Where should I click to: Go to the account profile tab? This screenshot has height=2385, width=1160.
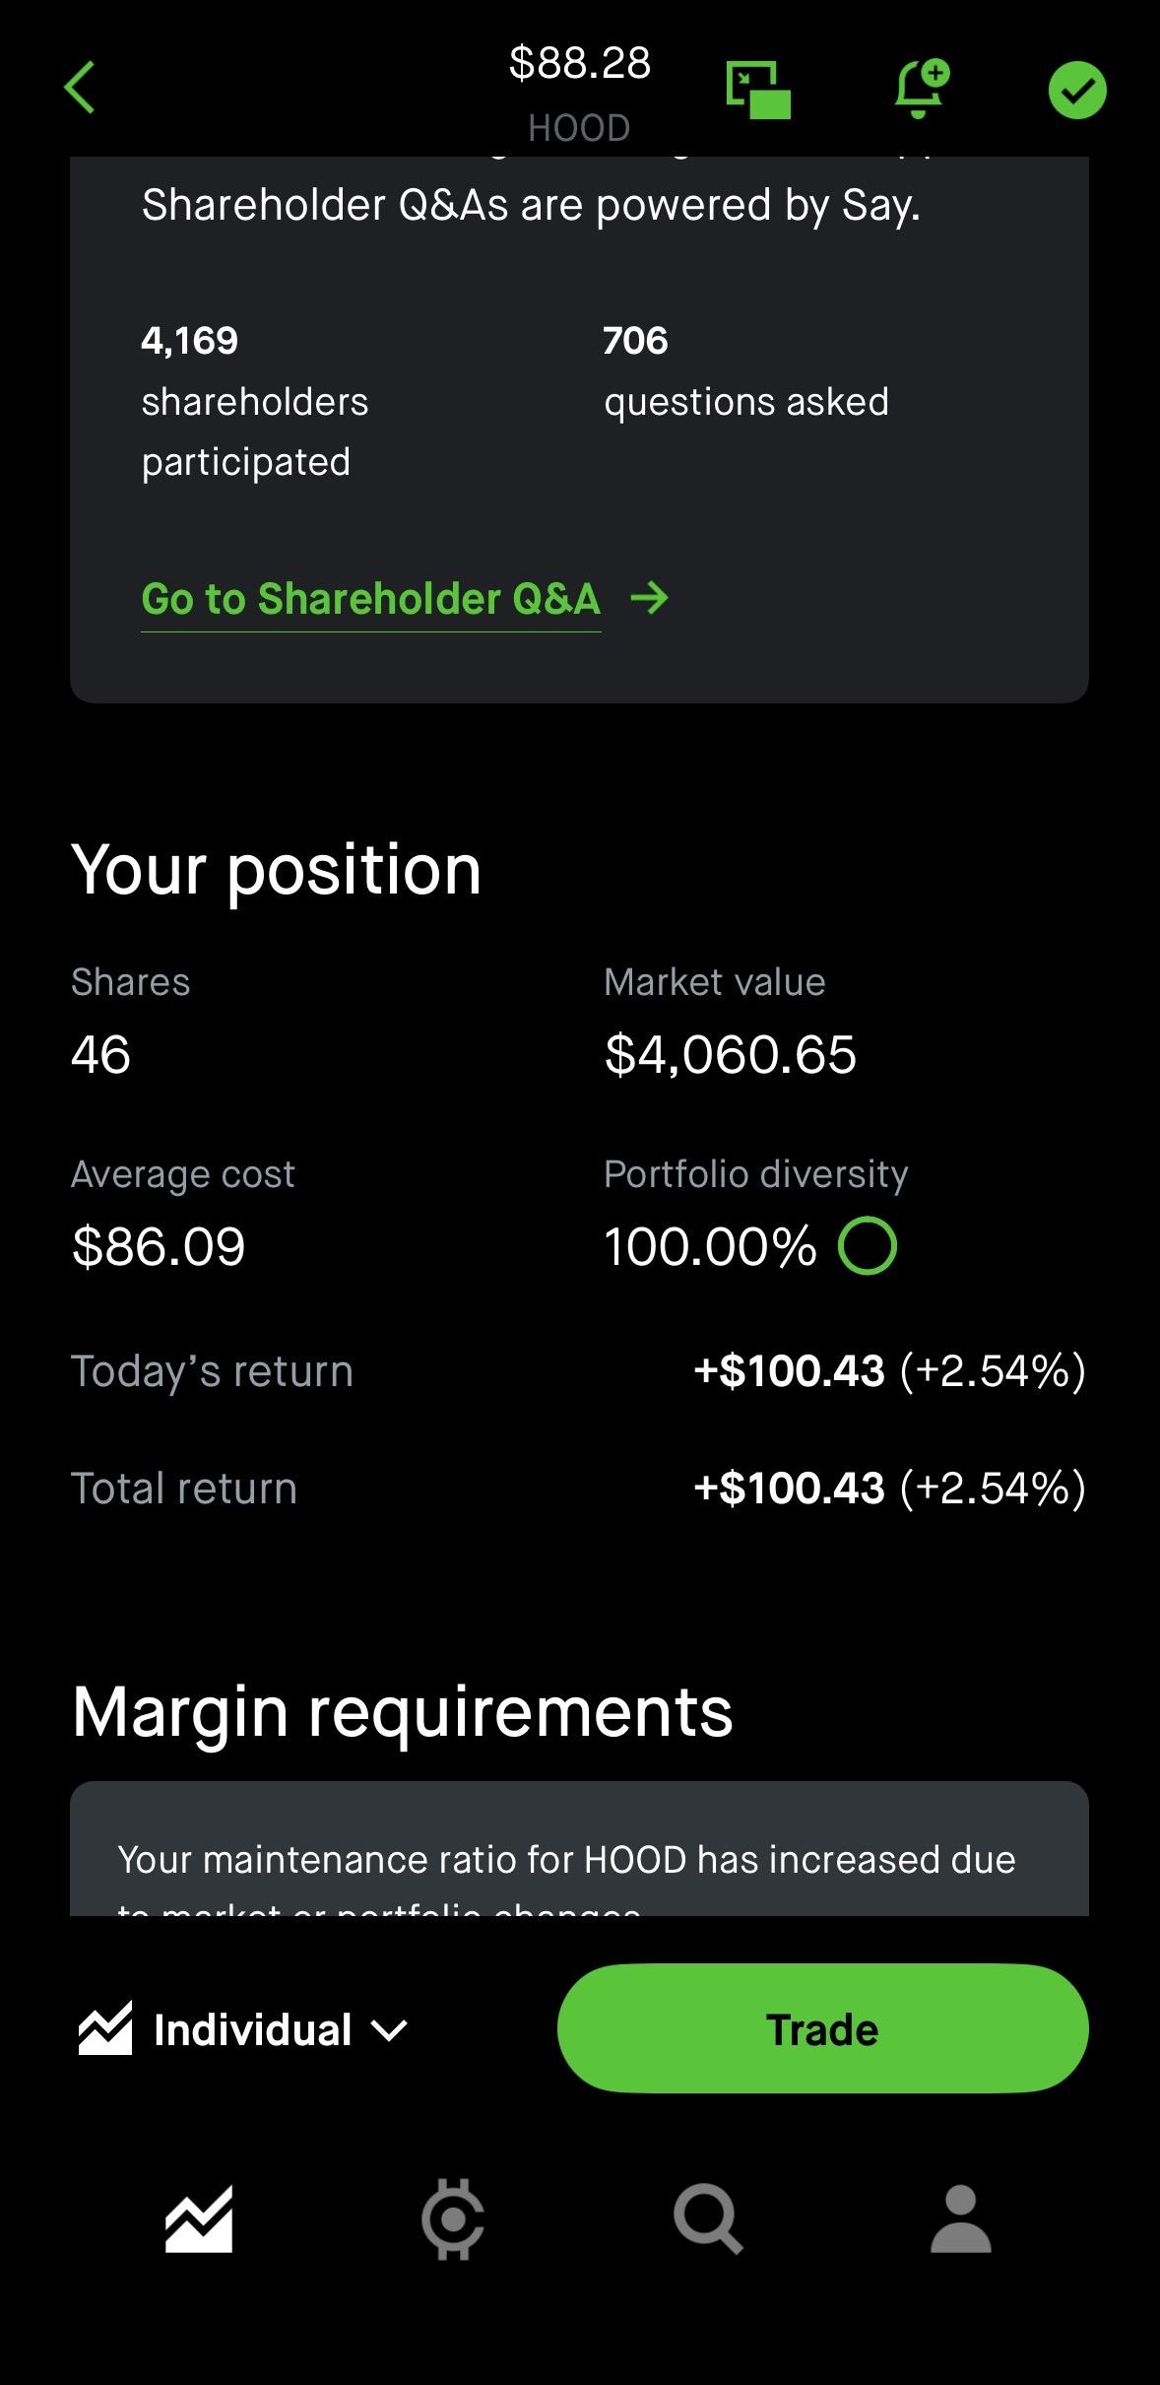[960, 2219]
